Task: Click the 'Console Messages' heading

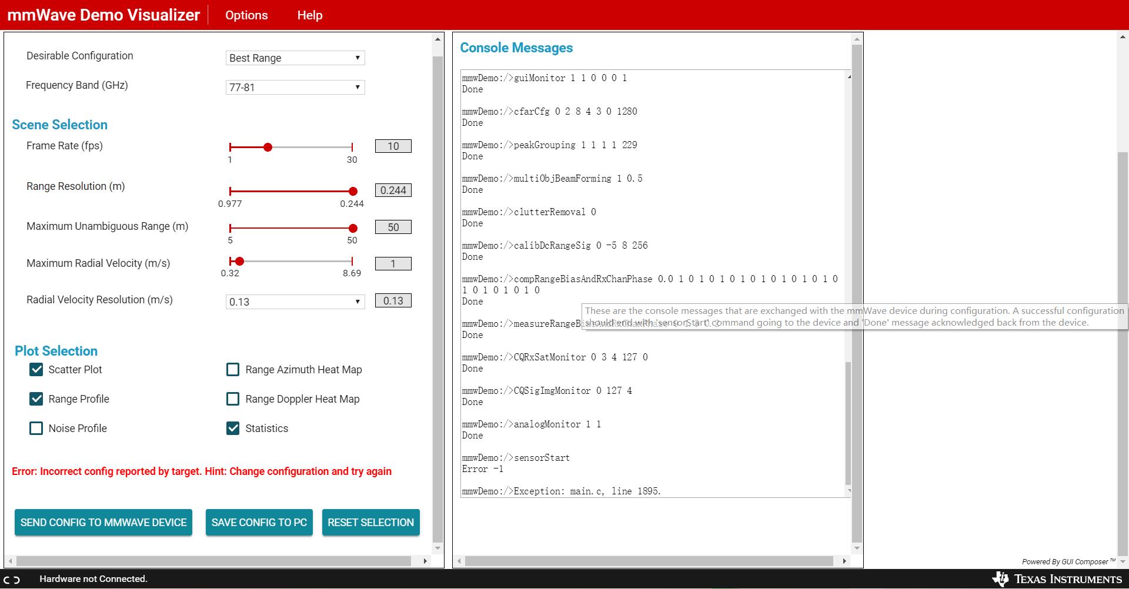Action: pos(516,48)
